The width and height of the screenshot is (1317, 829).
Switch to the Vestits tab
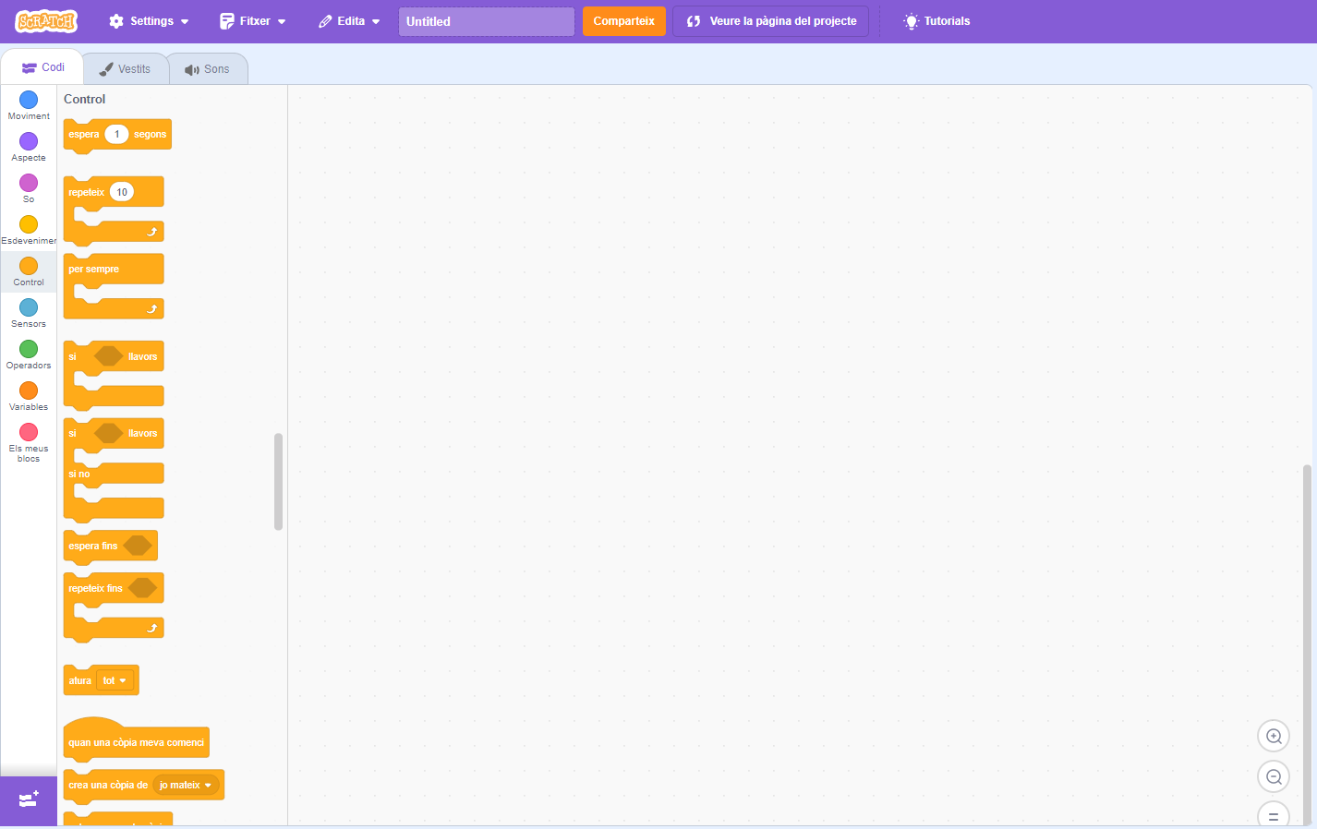click(126, 69)
